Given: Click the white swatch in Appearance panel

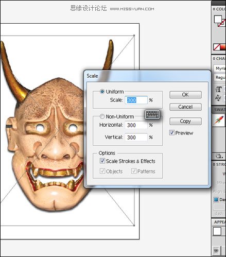Looking at the screenshot, I should [217, 231].
